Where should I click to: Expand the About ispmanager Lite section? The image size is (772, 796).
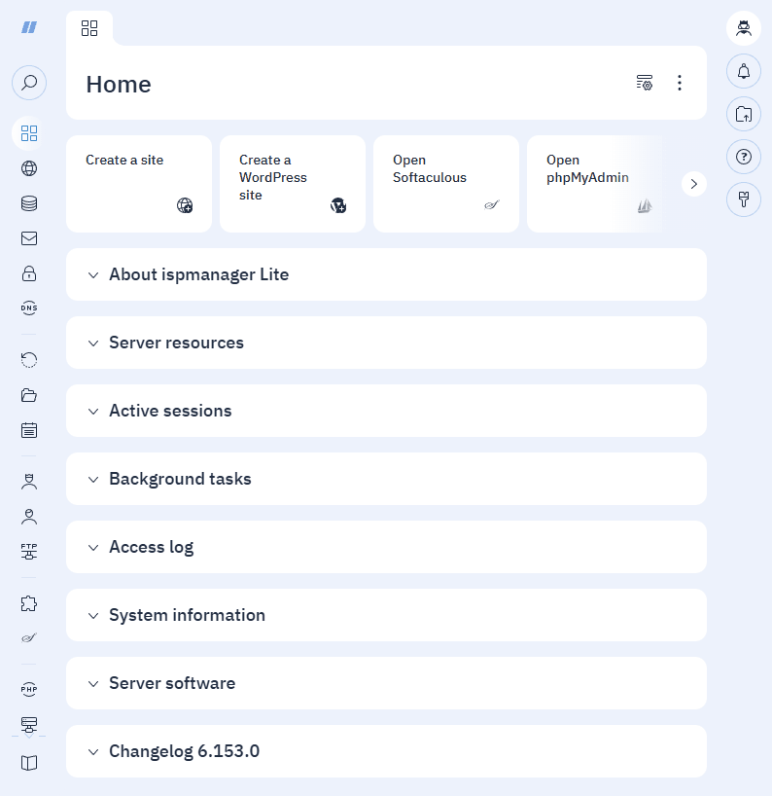point(386,274)
